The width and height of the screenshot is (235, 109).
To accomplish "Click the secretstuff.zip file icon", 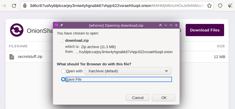I will click(12, 57).
